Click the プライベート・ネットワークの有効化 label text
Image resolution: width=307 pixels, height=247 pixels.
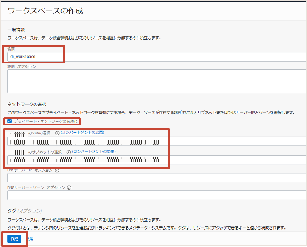click(46, 122)
